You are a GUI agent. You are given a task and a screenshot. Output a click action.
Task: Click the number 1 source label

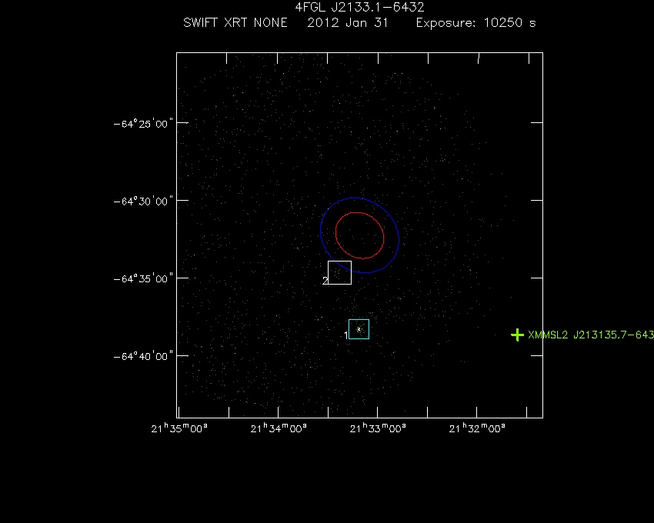click(345, 335)
